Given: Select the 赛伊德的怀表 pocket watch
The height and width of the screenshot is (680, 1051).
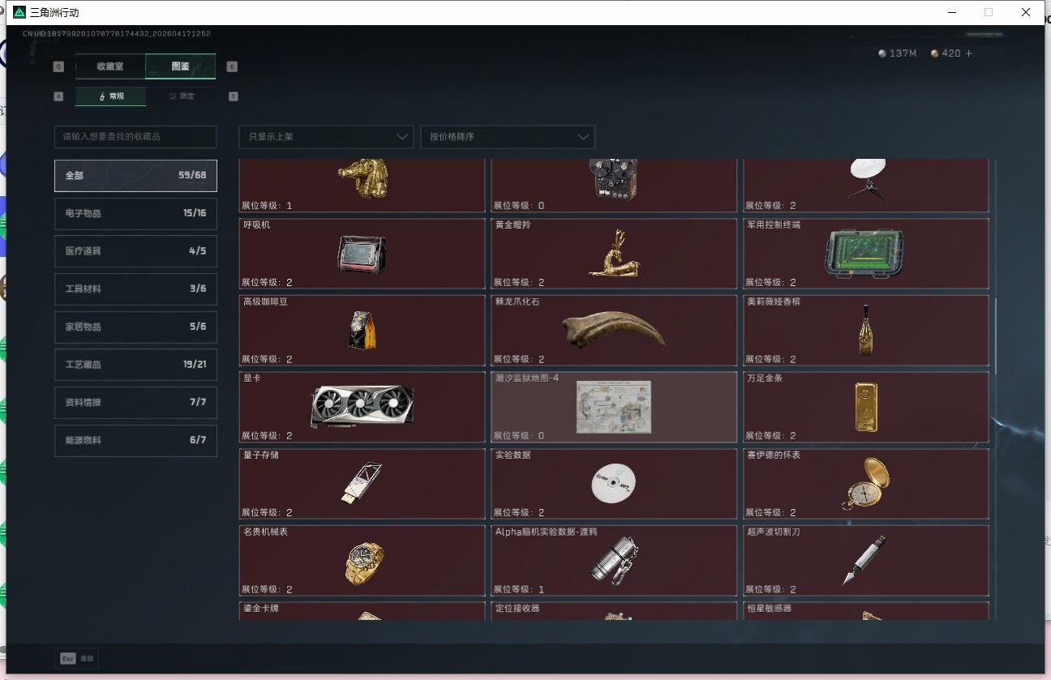Looking at the screenshot, I should click(x=865, y=484).
